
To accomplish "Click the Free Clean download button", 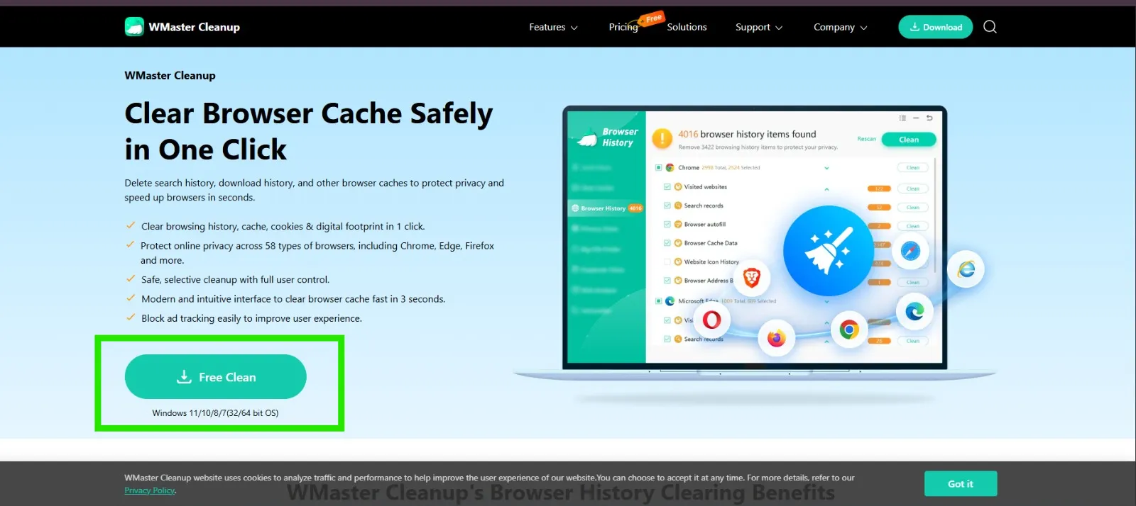I will 216,377.
